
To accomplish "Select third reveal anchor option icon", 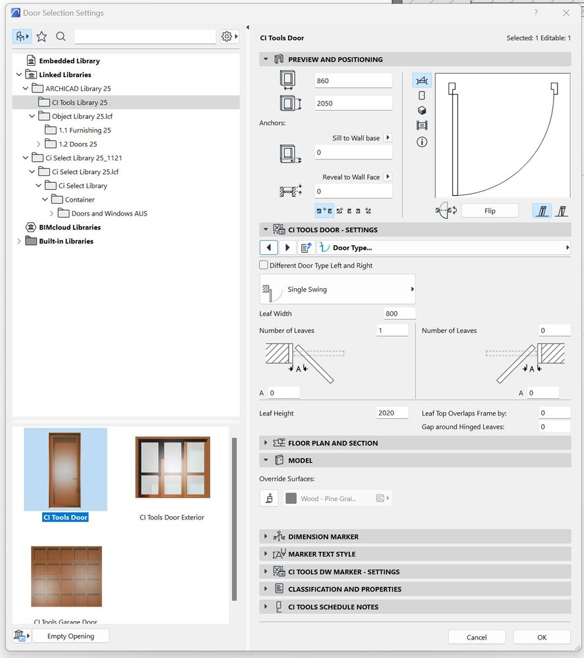I will [349, 211].
